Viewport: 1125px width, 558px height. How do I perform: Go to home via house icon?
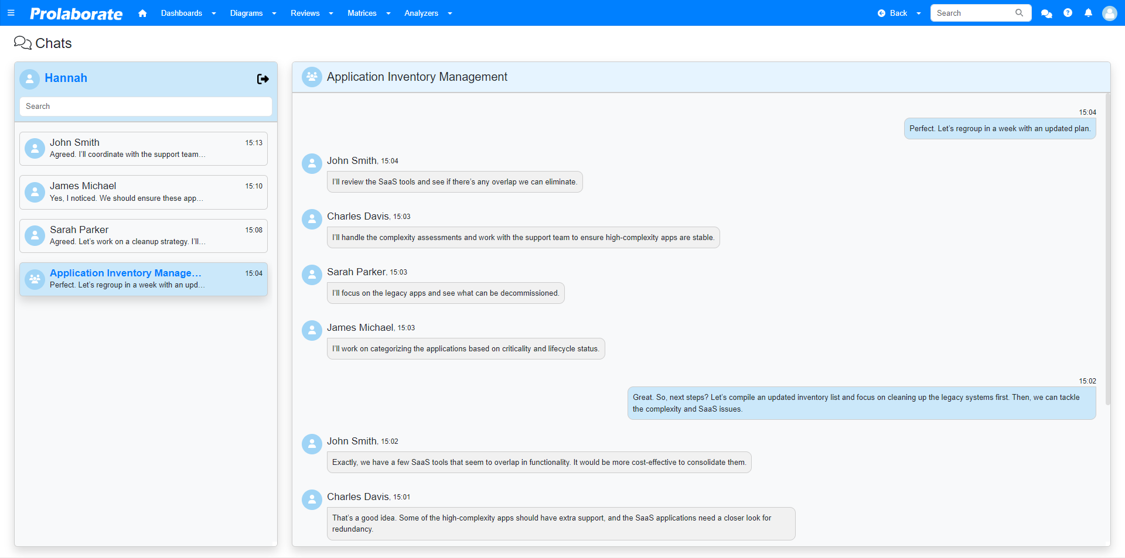tap(142, 13)
